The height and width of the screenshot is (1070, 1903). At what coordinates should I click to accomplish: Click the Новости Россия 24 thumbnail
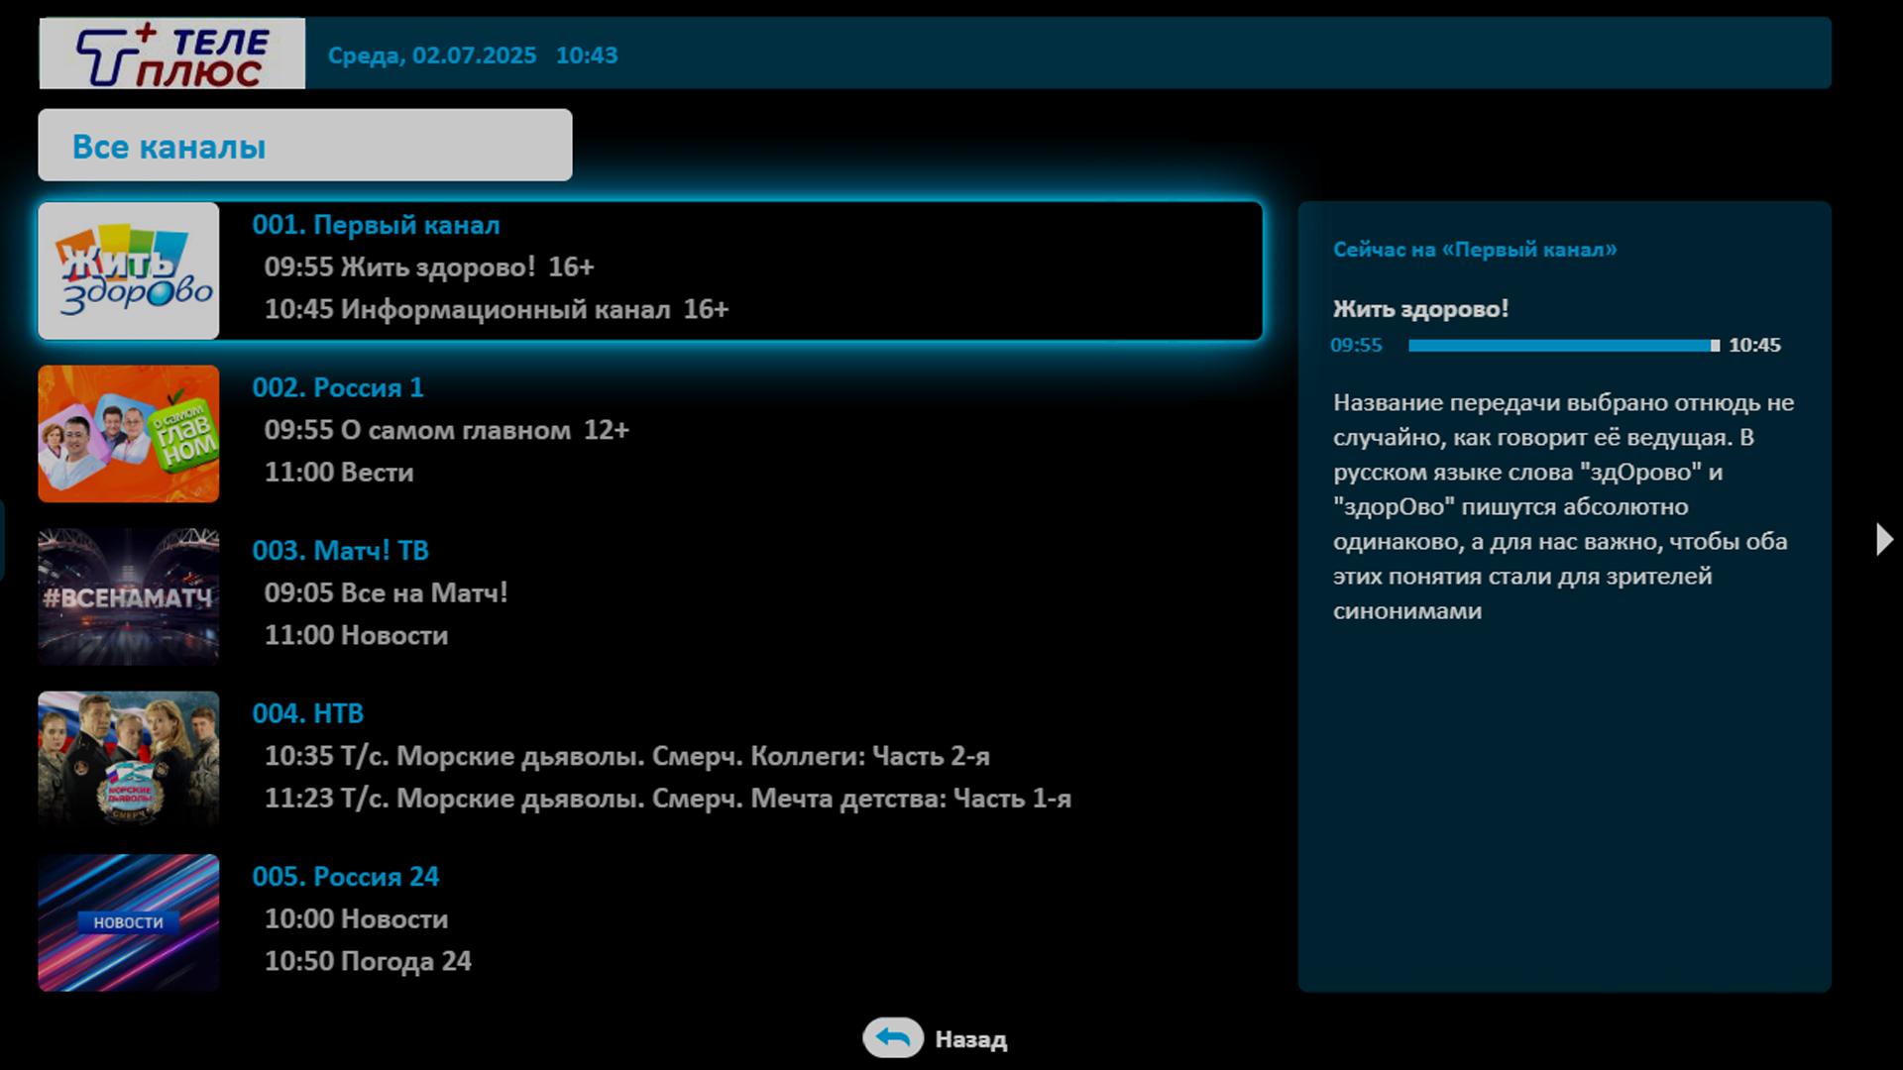[129, 922]
